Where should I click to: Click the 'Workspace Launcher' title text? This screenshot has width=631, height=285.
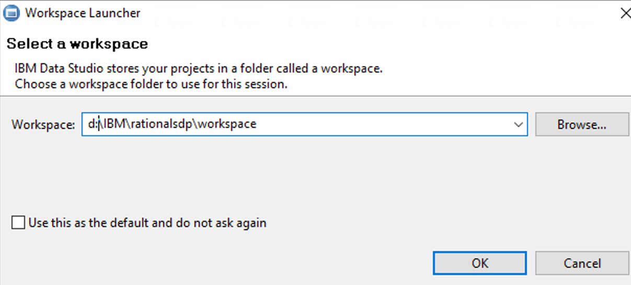pyautogui.click(x=83, y=14)
